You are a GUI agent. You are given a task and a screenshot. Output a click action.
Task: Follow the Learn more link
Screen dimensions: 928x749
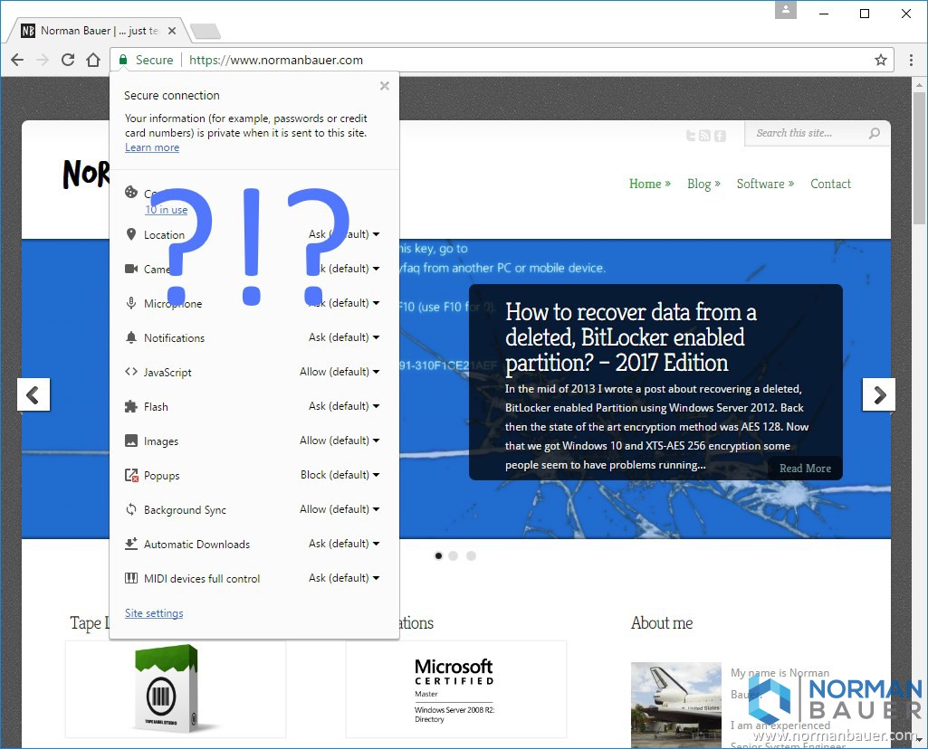click(x=152, y=147)
